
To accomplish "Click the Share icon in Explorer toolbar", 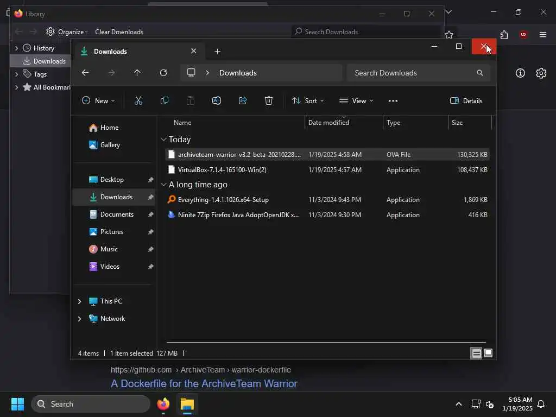I will tap(243, 100).
